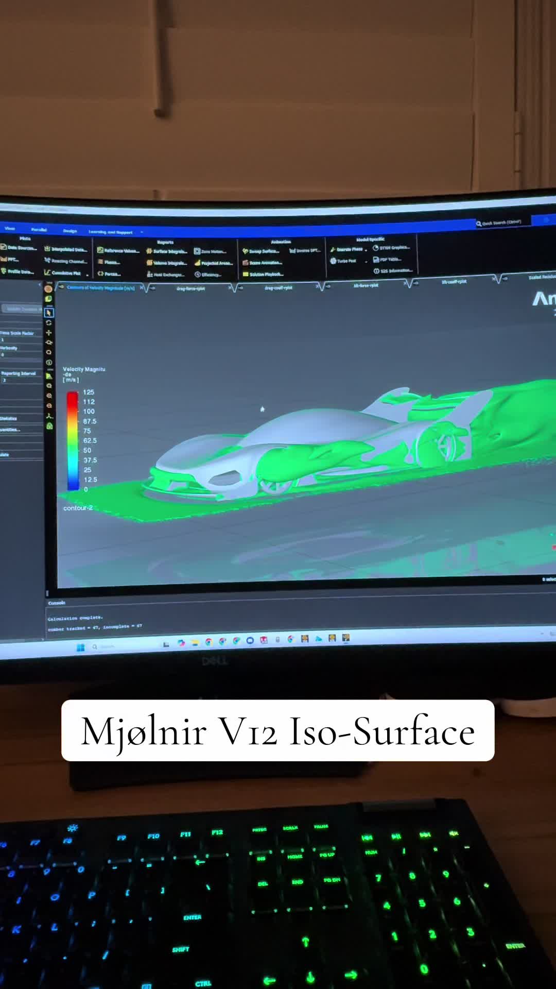This screenshot has height=989, width=556.
Task: Switch to lift-force-rplot tab
Action: click(366, 285)
